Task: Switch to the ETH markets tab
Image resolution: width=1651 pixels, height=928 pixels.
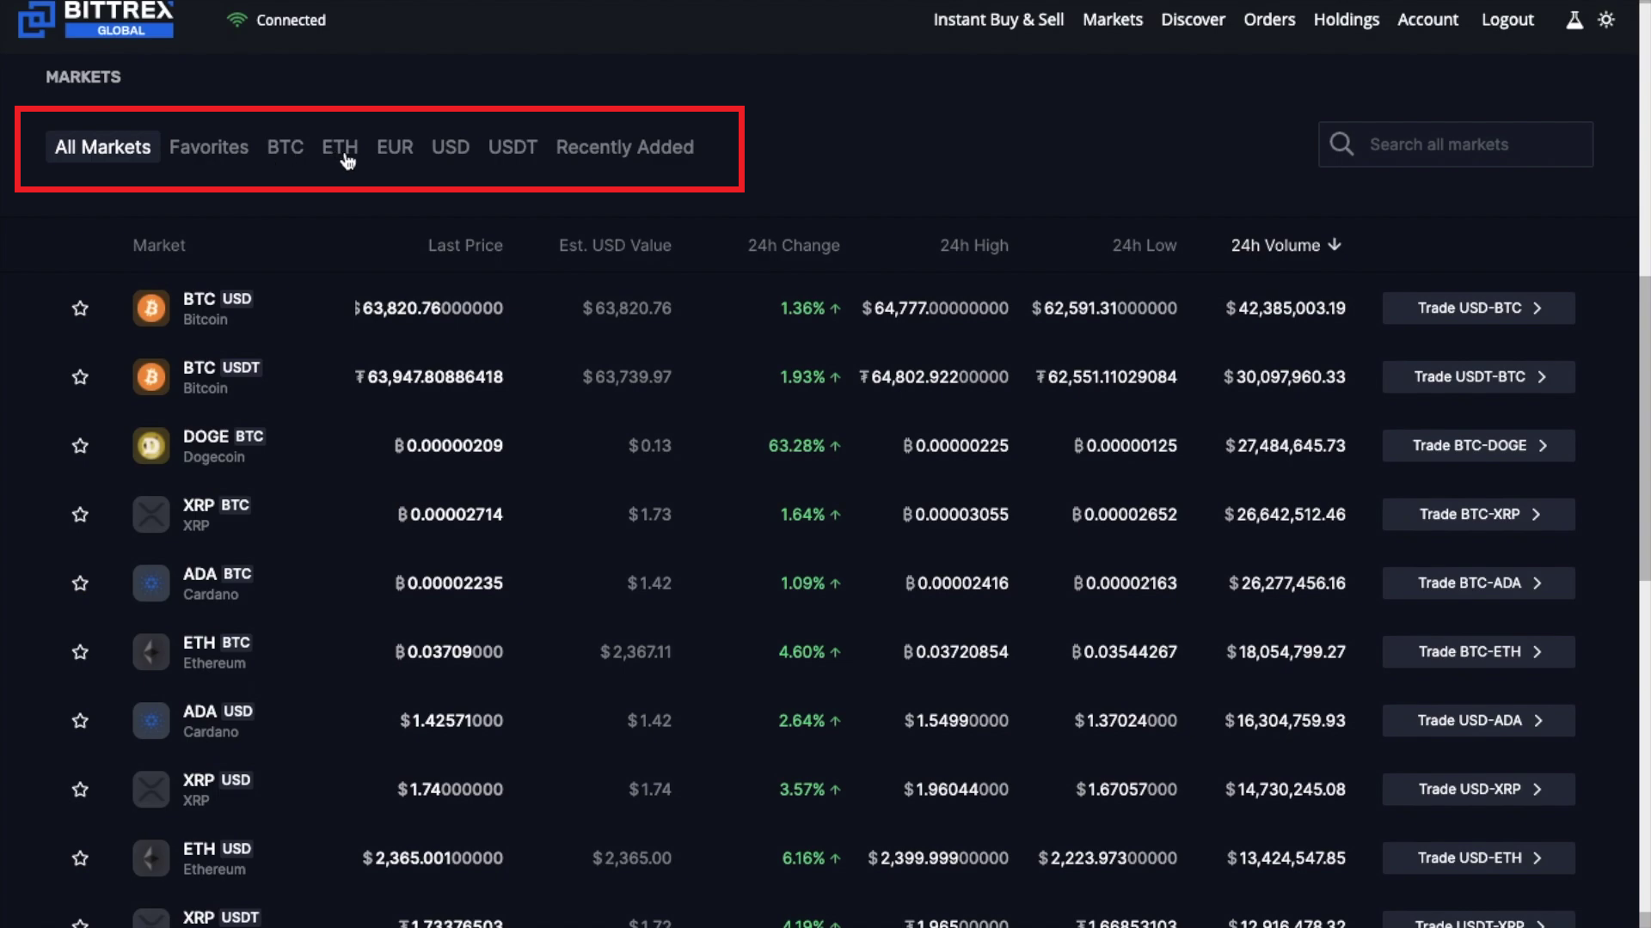Action: pos(340,147)
